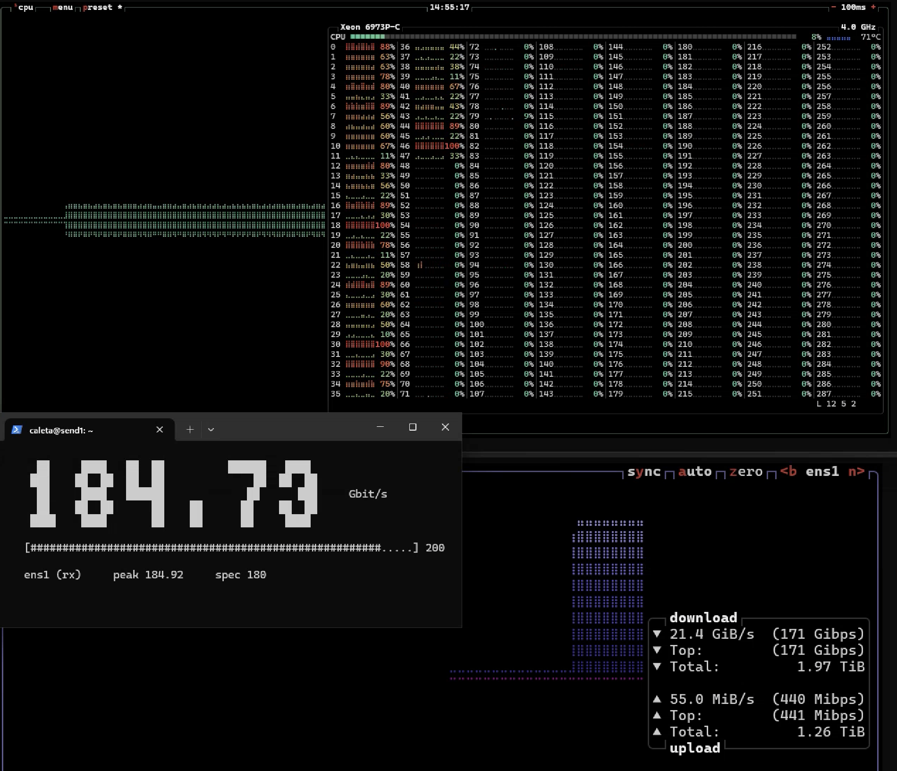Click core 252 row in CPU list

(849, 47)
